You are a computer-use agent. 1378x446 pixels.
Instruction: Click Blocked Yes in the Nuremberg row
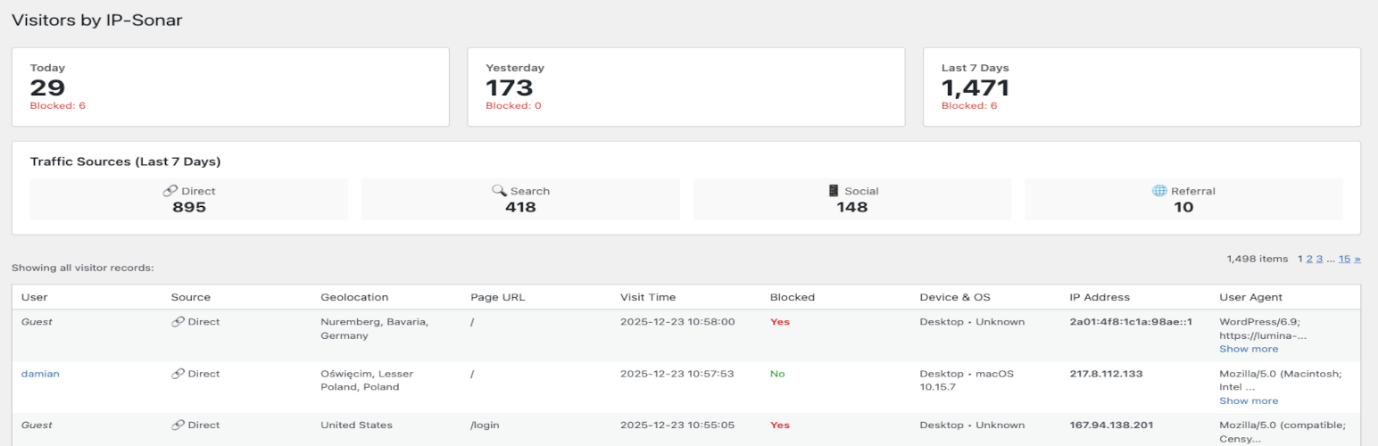tap(780, 322)
